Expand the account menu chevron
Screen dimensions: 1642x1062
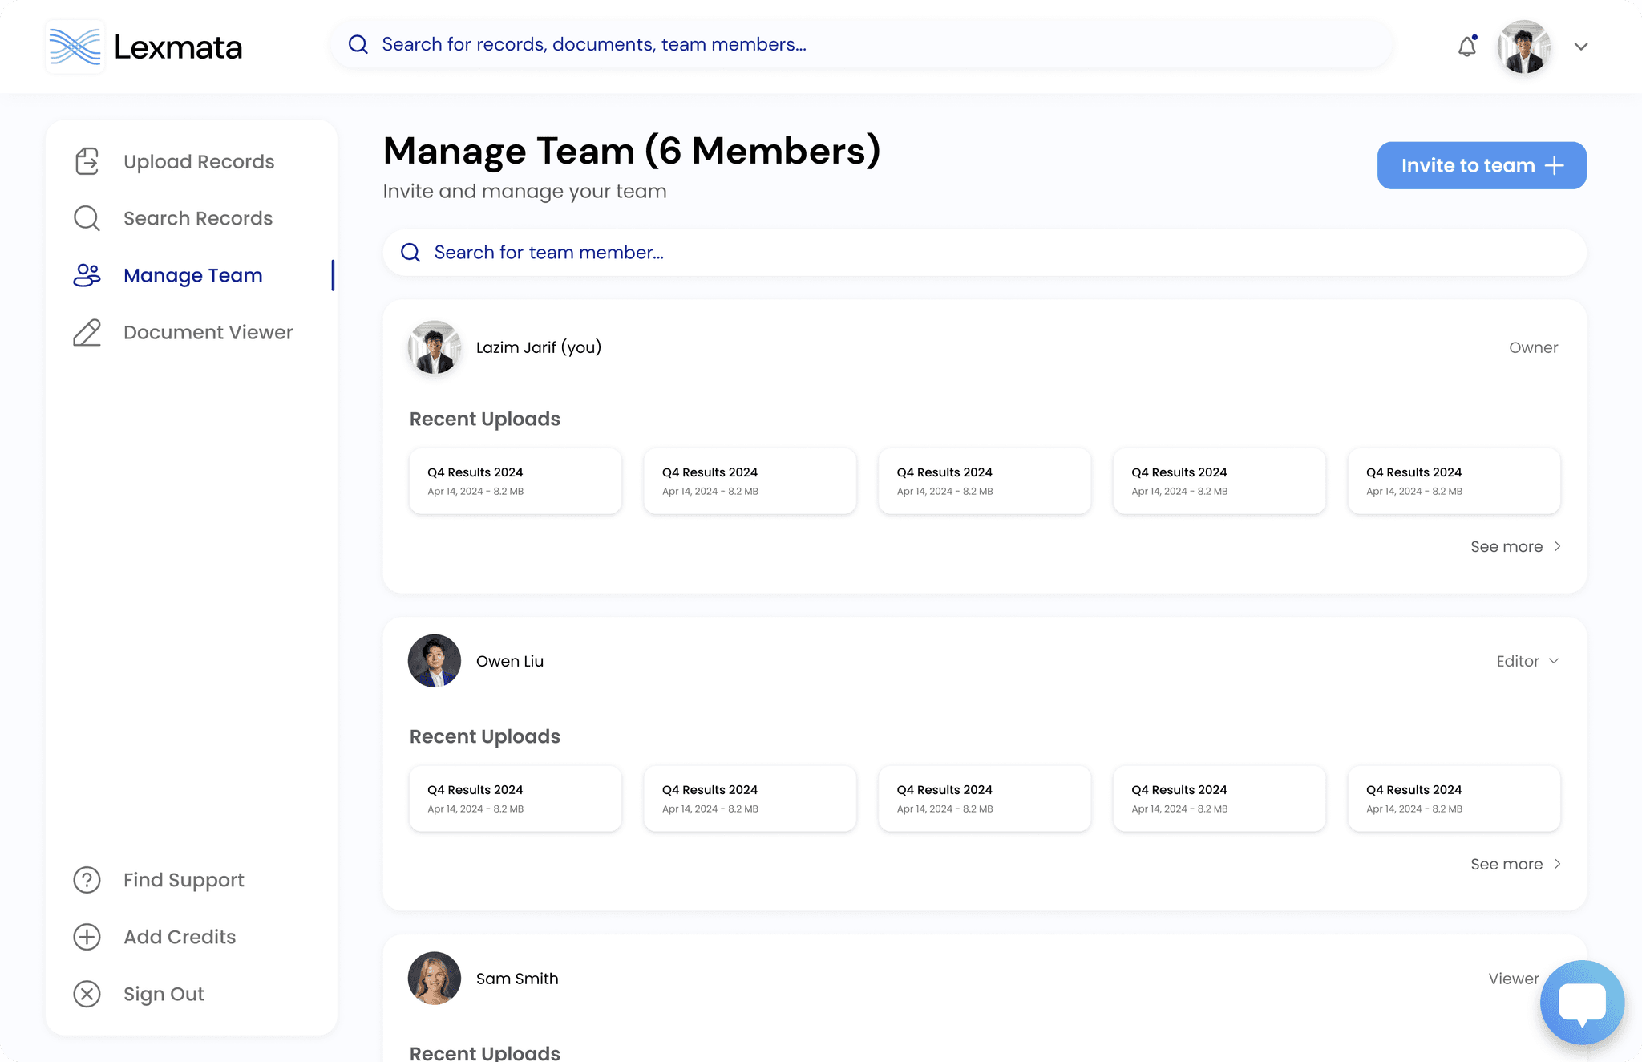pos(1581,47)
